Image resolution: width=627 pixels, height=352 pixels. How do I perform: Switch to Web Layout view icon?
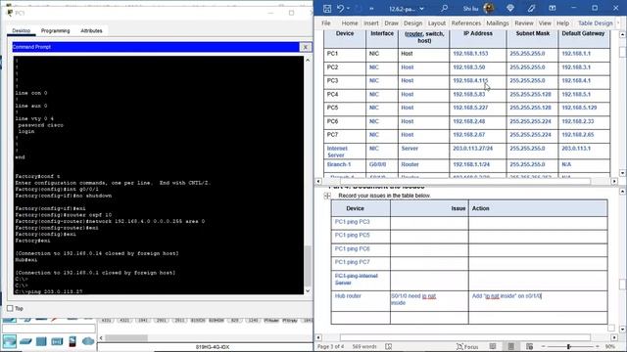click(x=529, y=346)
